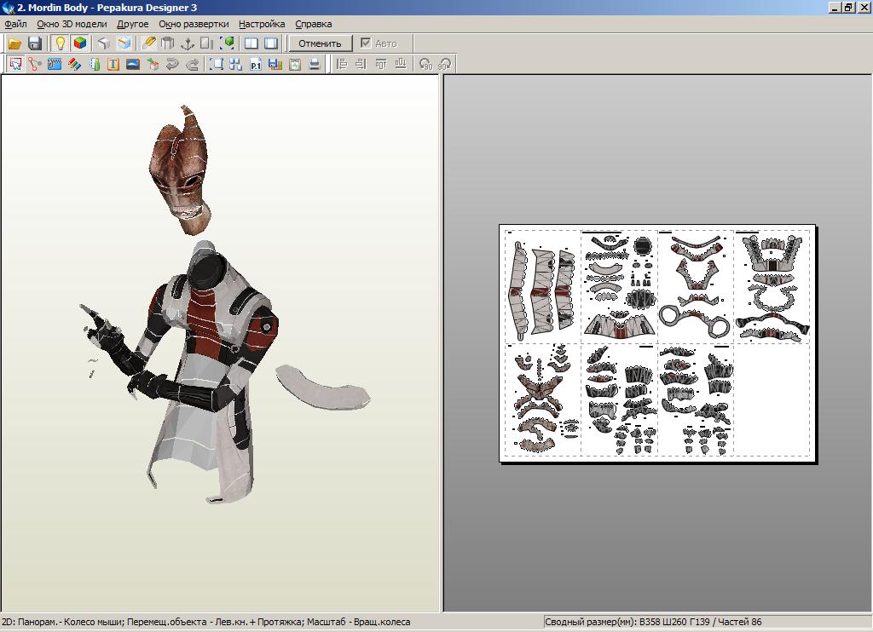Viewport: 873px width, 632px height.
Task: Click the 3D box with arrow icon
Action: 153,65
